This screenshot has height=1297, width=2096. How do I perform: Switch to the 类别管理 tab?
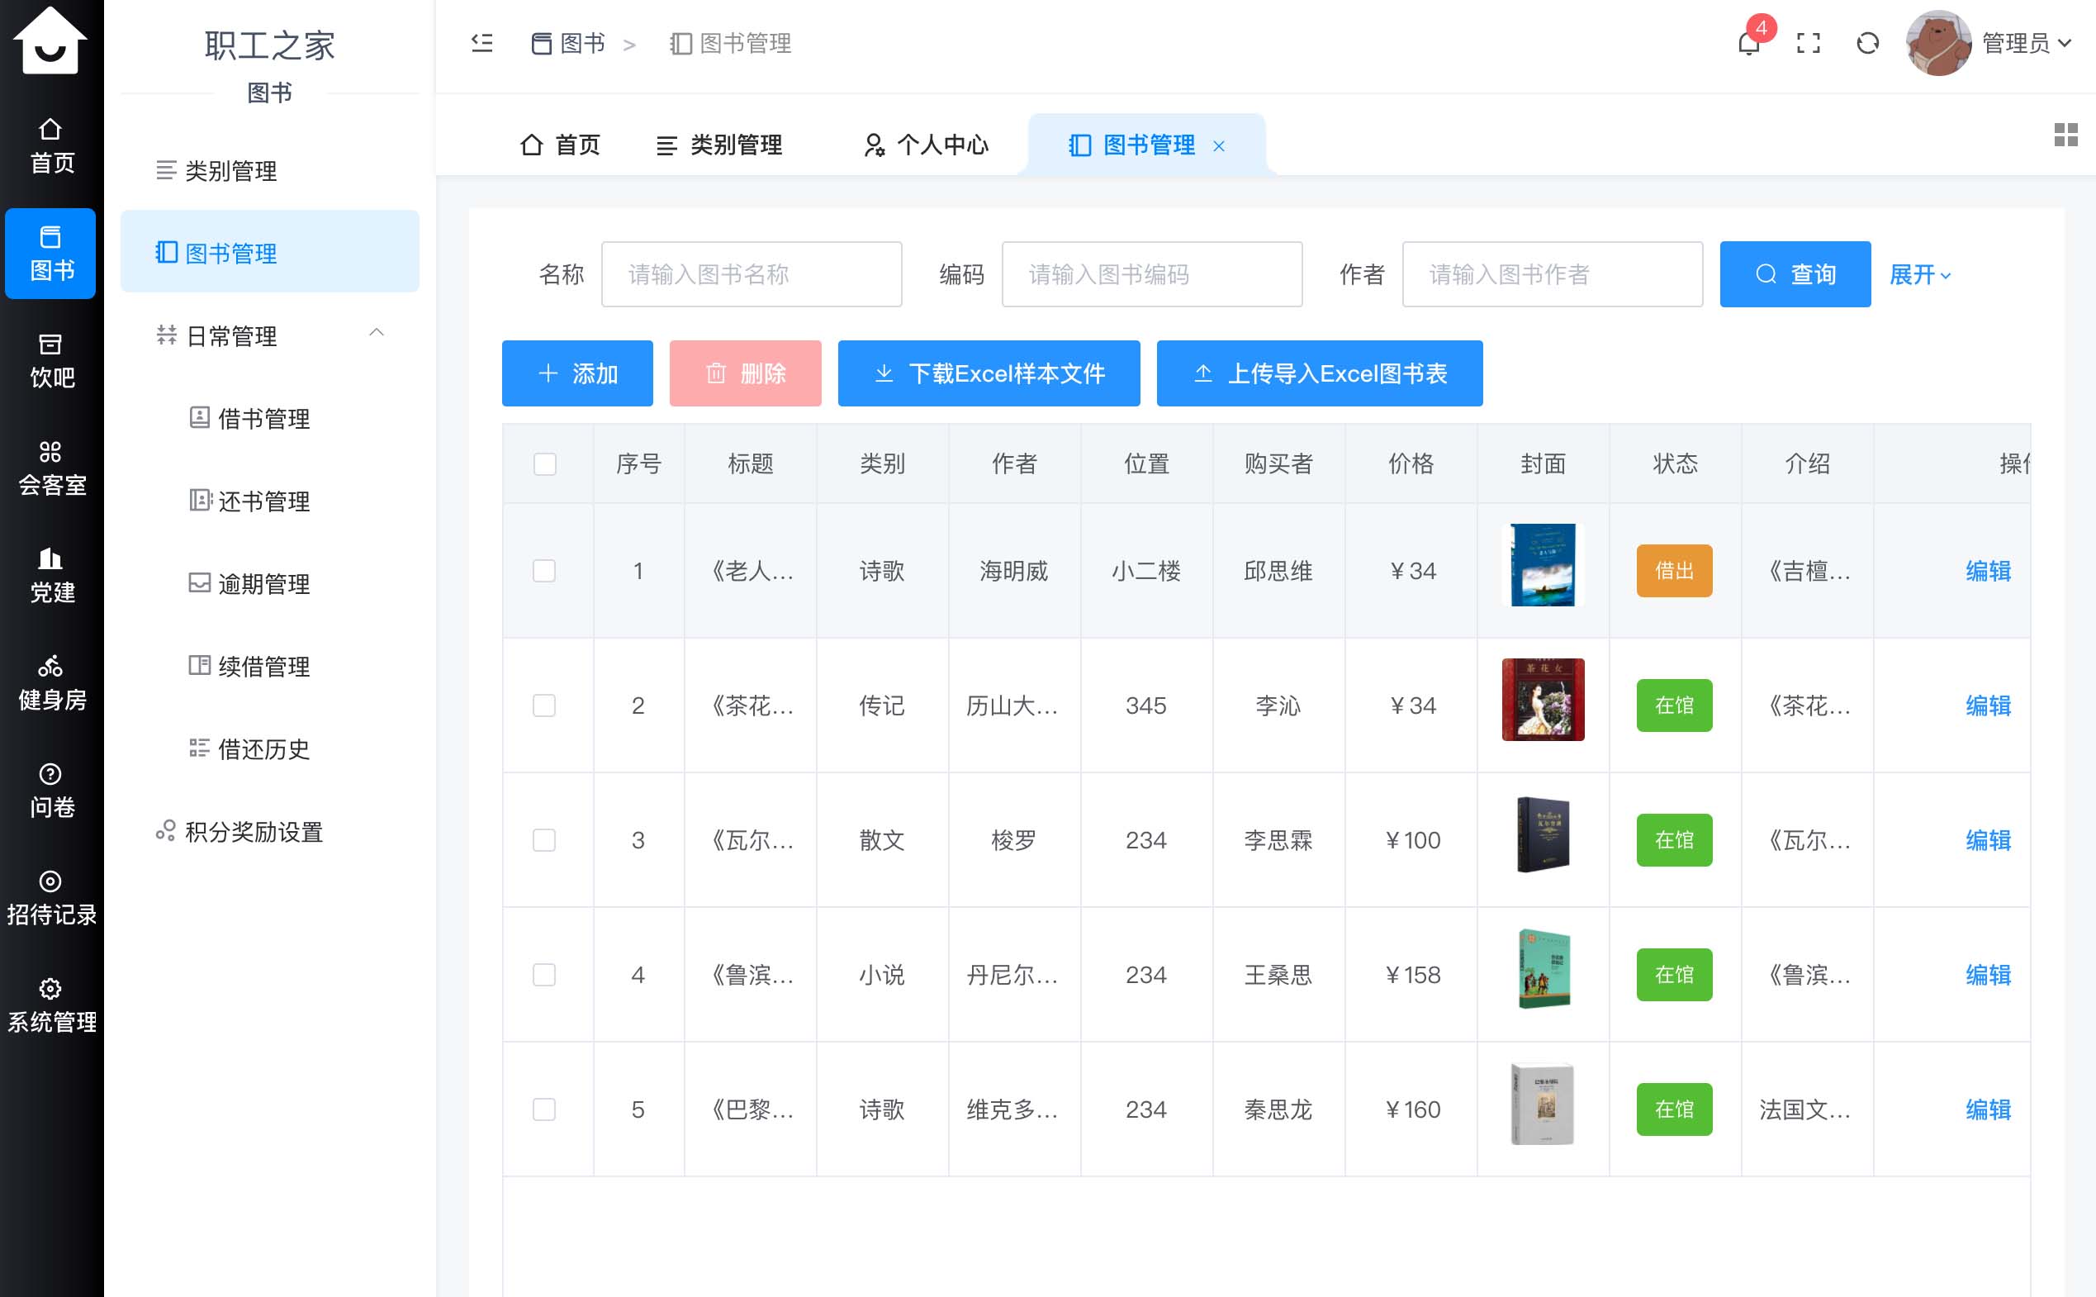[718, 145]
